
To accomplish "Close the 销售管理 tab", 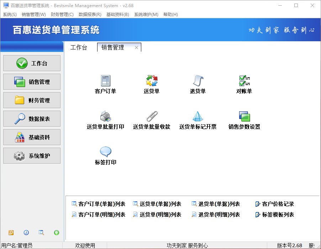I will click(136, 48).
